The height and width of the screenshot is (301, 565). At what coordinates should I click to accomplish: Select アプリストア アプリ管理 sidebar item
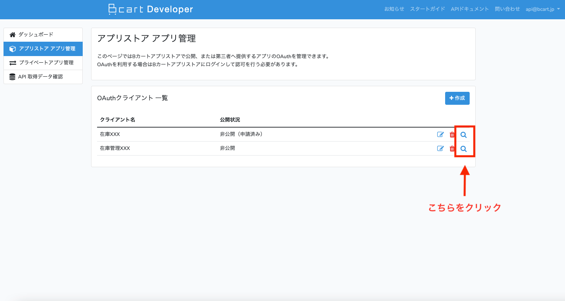pyautogui.click(x=47, y=49)
